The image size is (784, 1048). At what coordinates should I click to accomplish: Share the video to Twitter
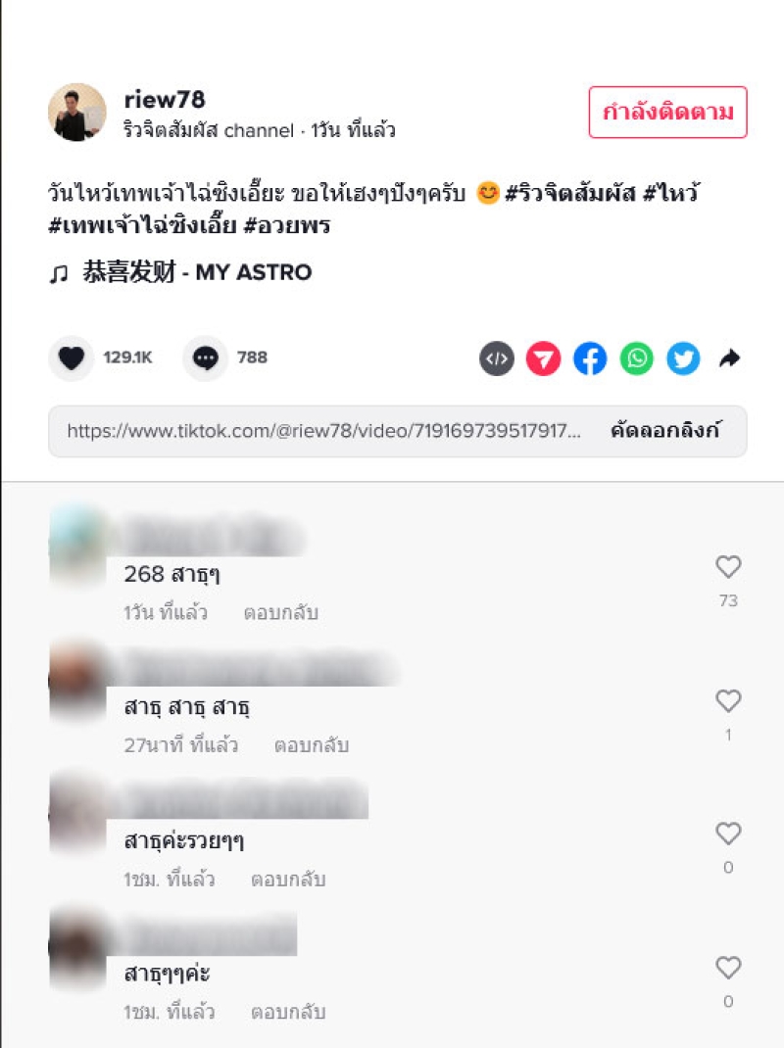coord(683,358)
